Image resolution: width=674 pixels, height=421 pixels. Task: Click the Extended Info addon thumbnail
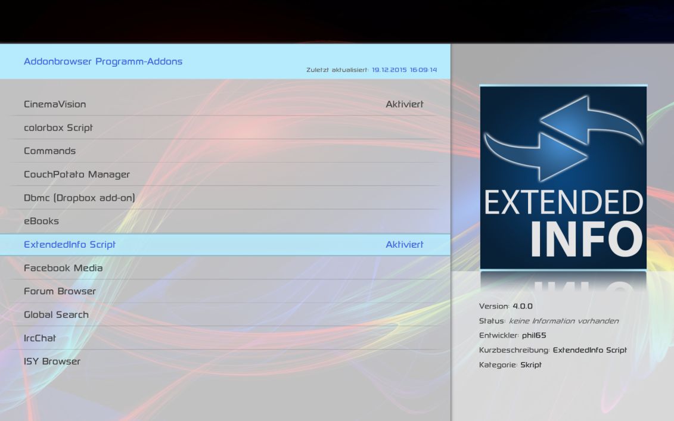tap(563, 177)
